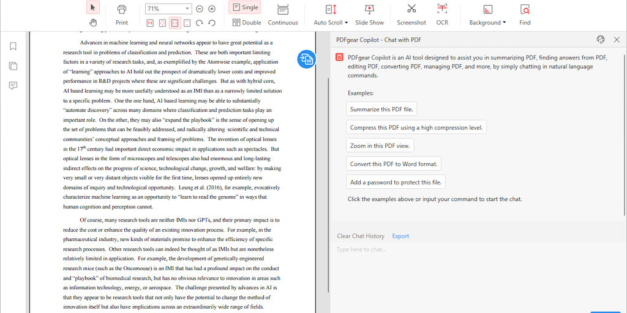
Task: Set view to actual size (1:1)
Action: click(150, 23)
